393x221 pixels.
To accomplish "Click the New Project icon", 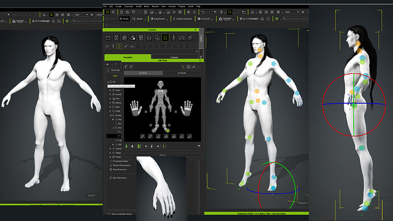I will pos(121,12).
